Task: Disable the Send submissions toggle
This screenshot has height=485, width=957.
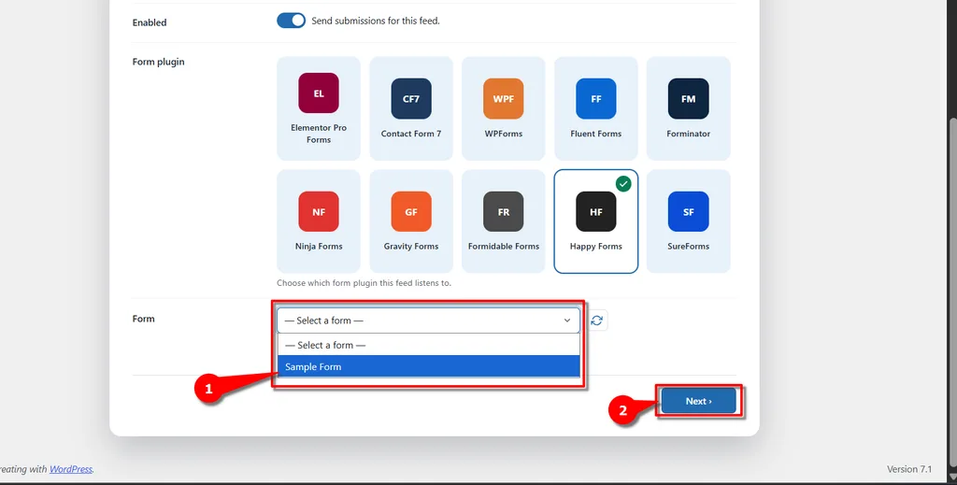Action: pos(292,21)
